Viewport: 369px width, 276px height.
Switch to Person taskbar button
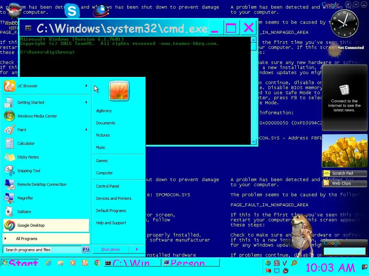click(191, 263)
